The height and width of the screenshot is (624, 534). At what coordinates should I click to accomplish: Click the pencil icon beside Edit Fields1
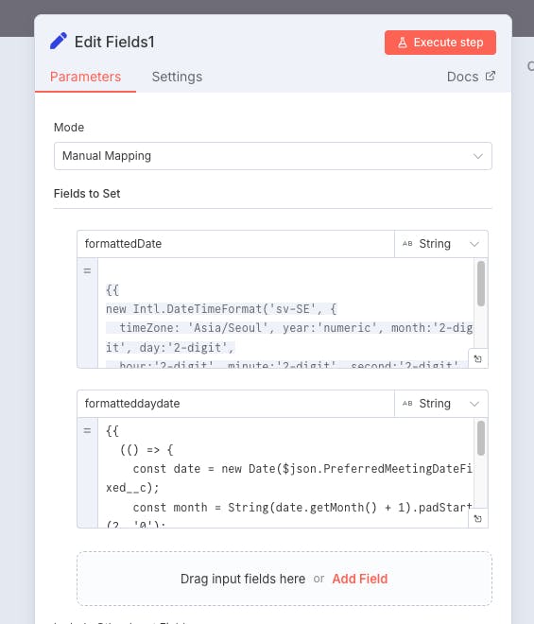tap(58, 41)
